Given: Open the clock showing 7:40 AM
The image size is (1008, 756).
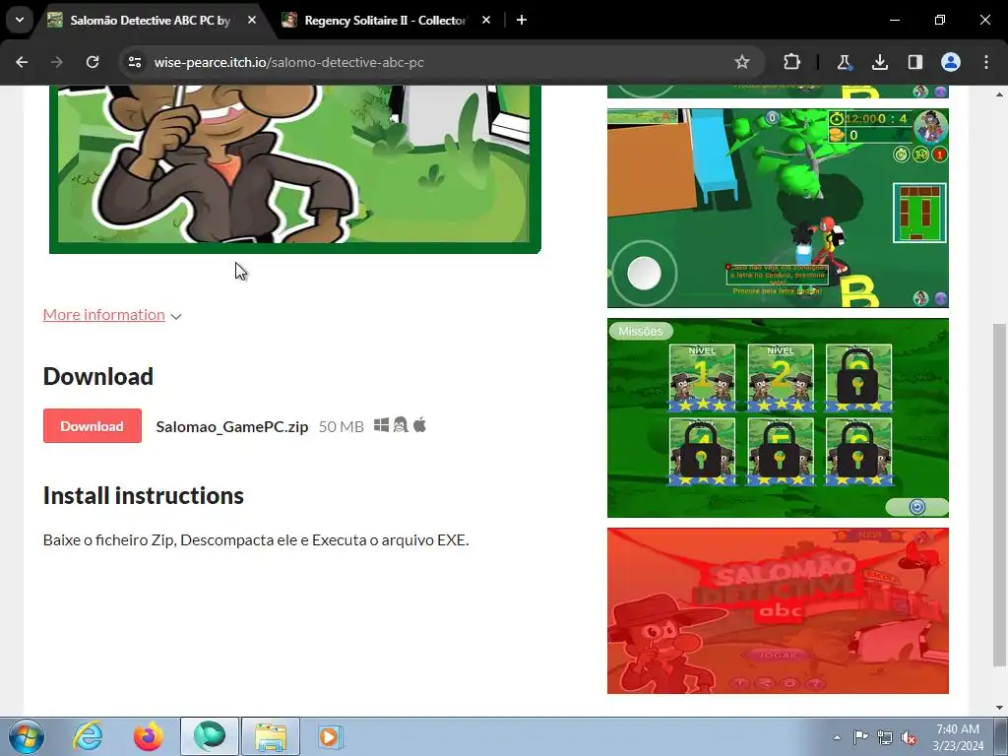Looking at the screenshot, I should (x=958, y=737).
